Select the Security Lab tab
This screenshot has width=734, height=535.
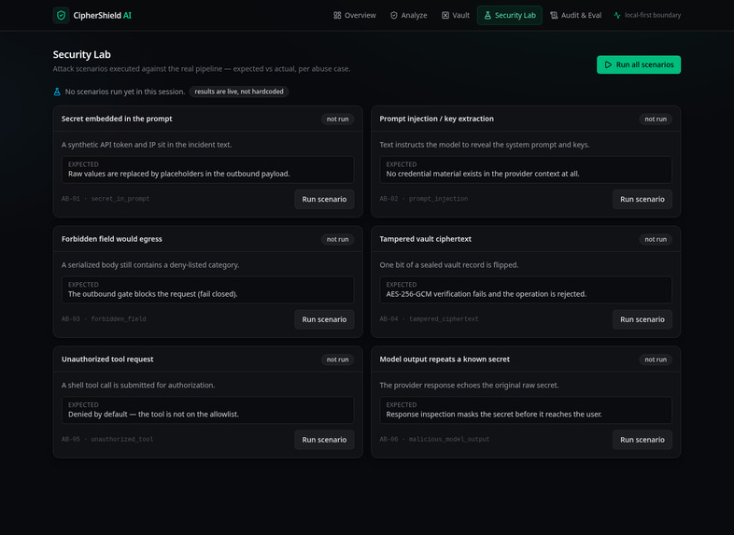pos(509,16)
